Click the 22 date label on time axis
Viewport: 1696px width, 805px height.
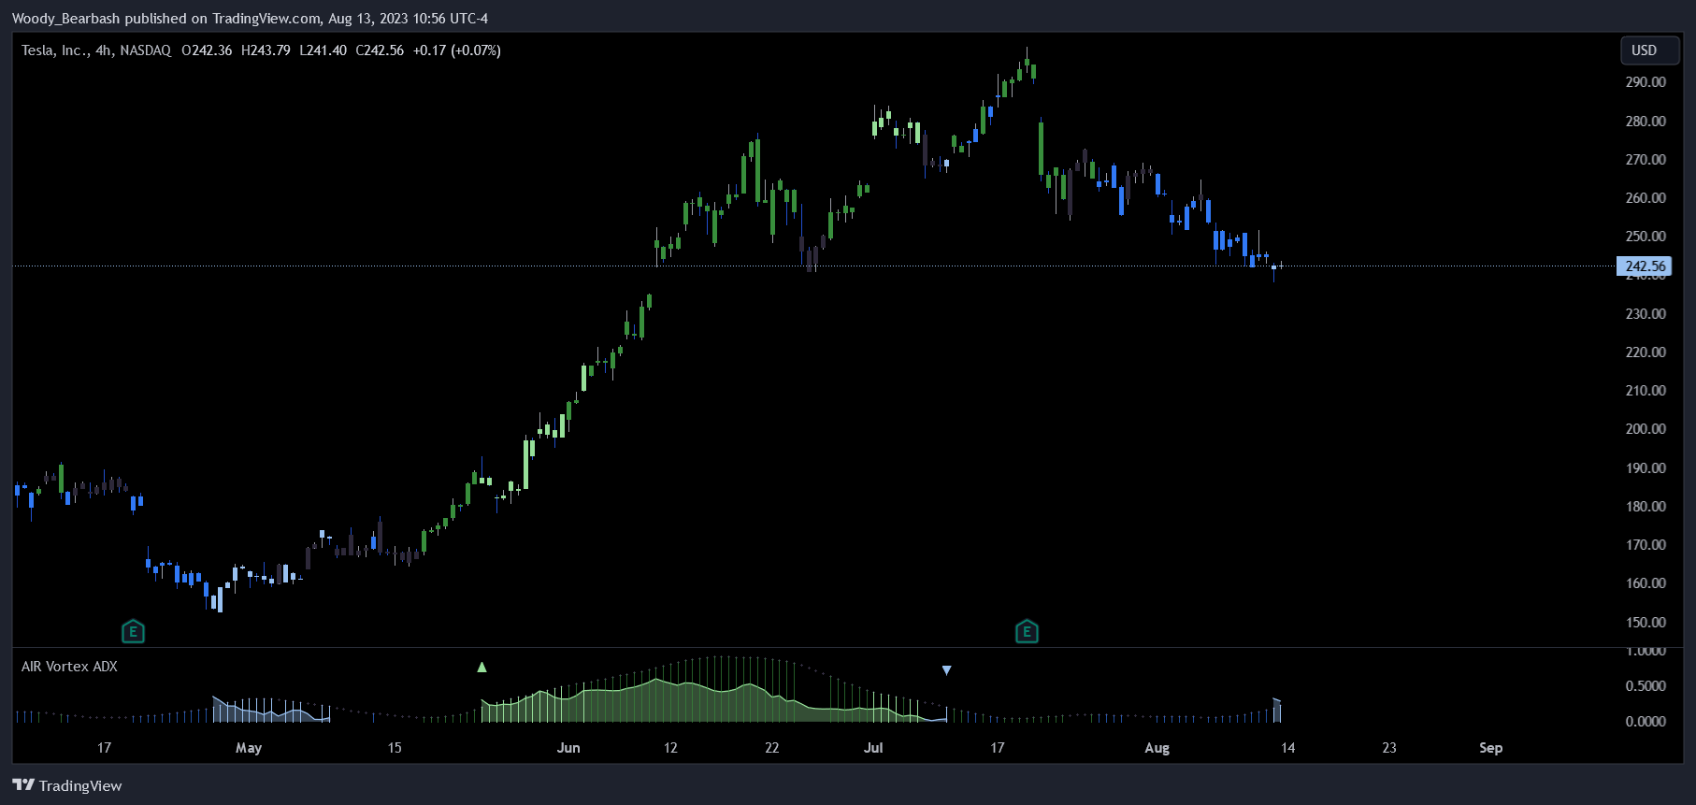tap(771, 748)
